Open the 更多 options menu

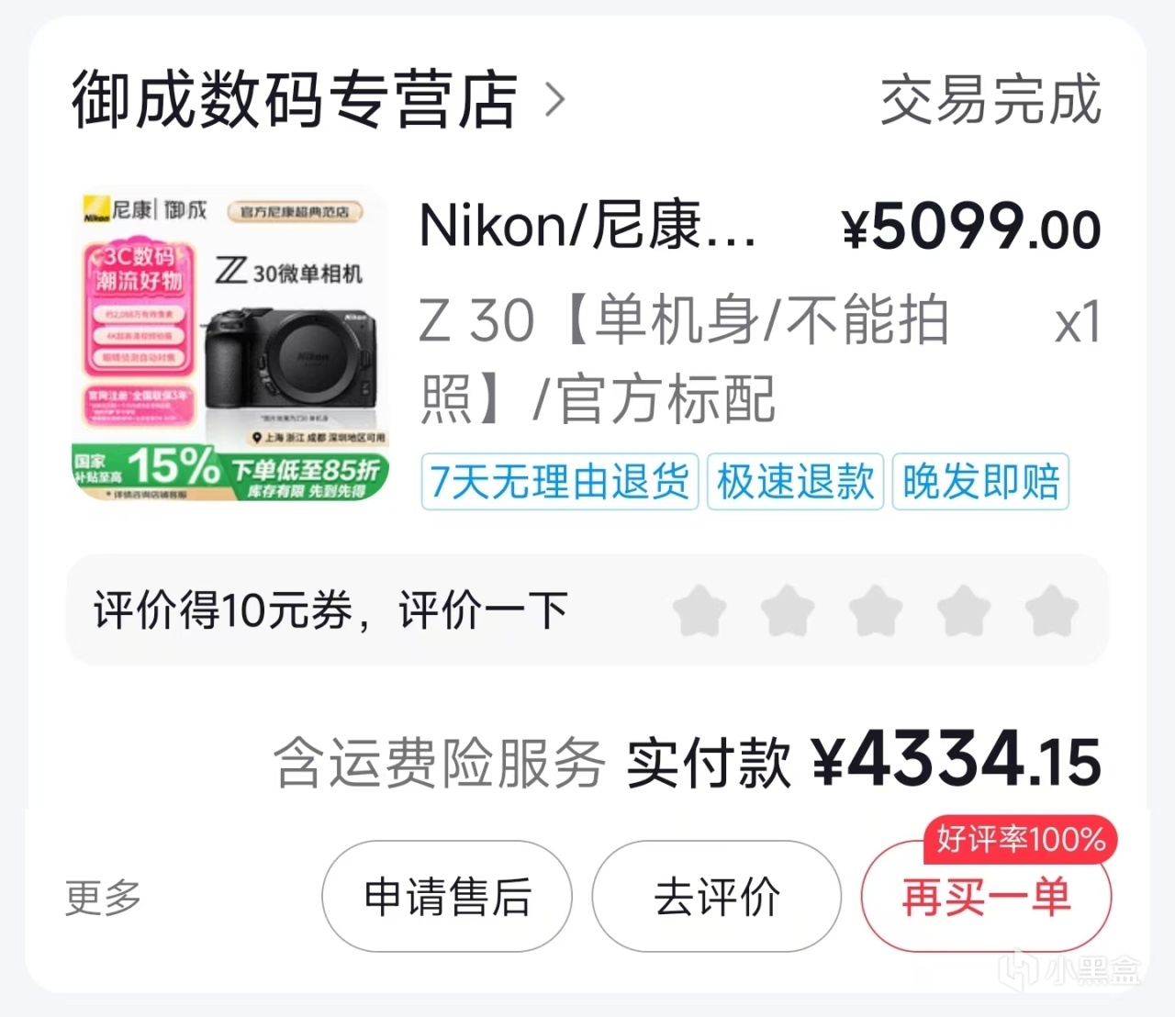[103, 897]
